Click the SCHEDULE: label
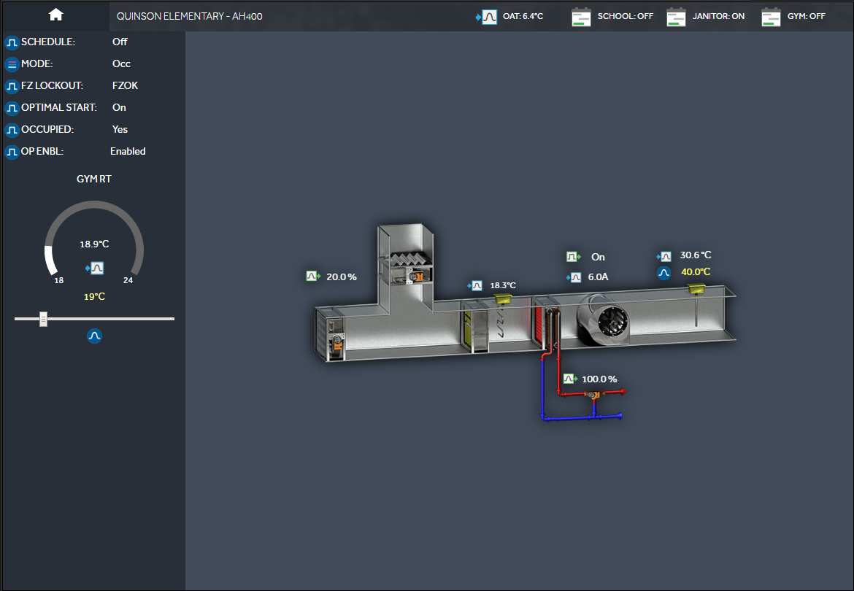854x591 pixels. point(48,42)
